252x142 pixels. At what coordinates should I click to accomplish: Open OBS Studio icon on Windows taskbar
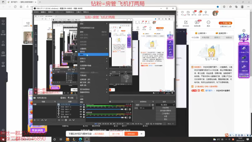coord(87,139)
